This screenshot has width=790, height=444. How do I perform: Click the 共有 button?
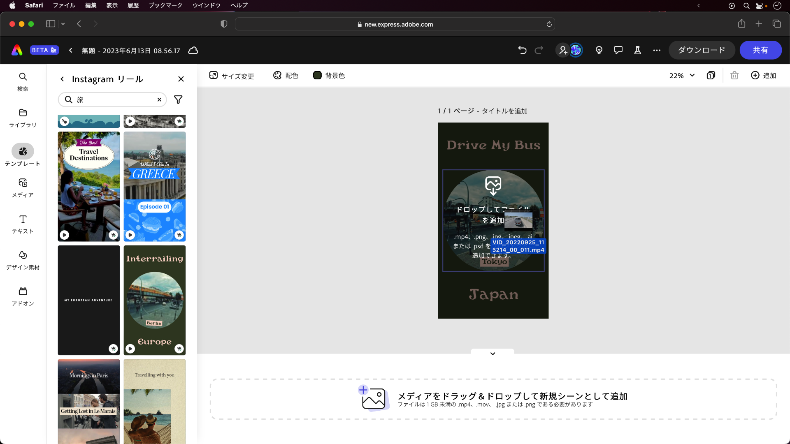tap(760, 50)
